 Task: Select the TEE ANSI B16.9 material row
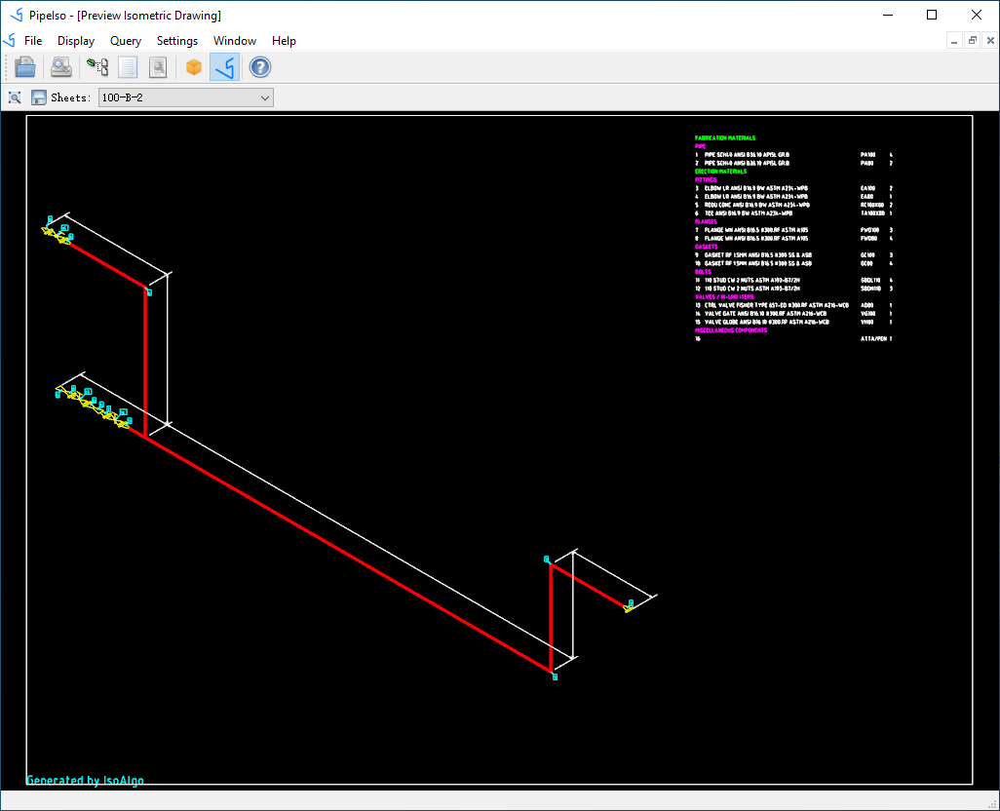[x=793, y=212]
